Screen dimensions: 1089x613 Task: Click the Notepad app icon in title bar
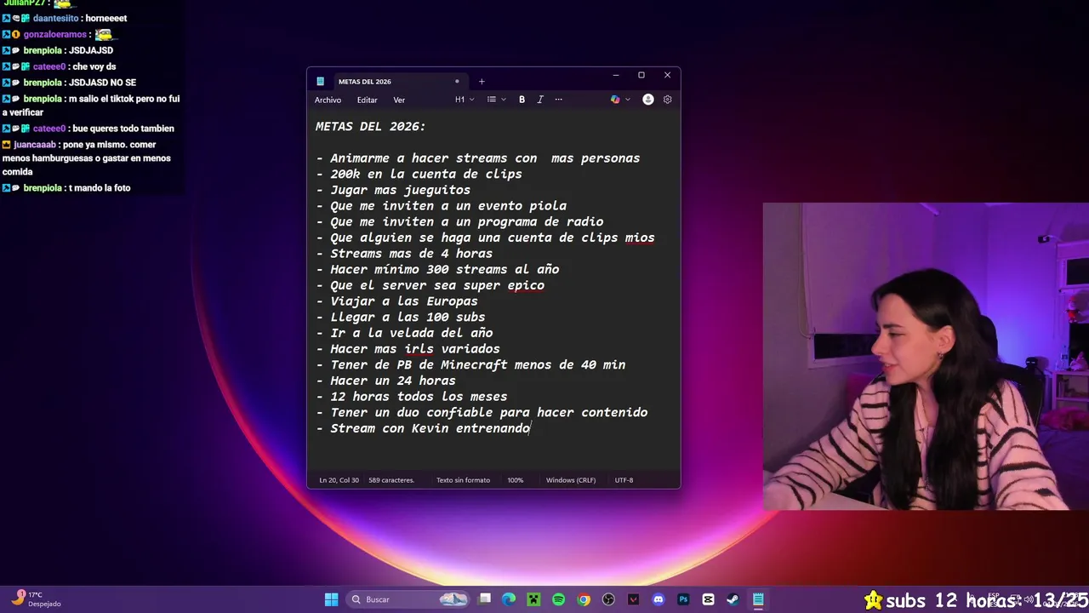320,82
